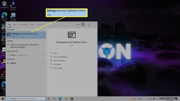The image size is (180, 101).
Task: Open the Windows Start menu
Action: (3, 99)
